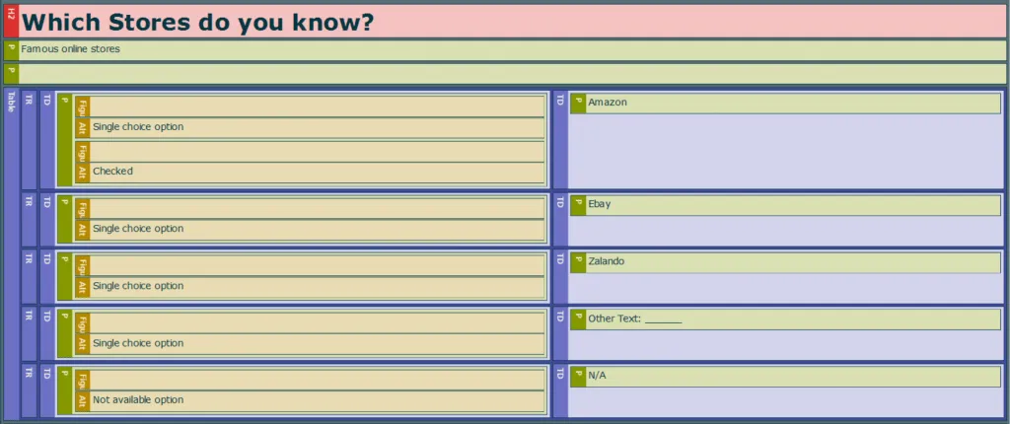Select the TR tag of the Amazon row
The image size is (1010, 424).
(x=29, y=140)
